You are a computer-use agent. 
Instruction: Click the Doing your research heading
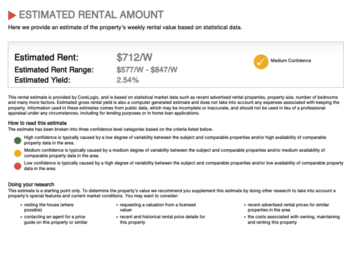point(31,185)
